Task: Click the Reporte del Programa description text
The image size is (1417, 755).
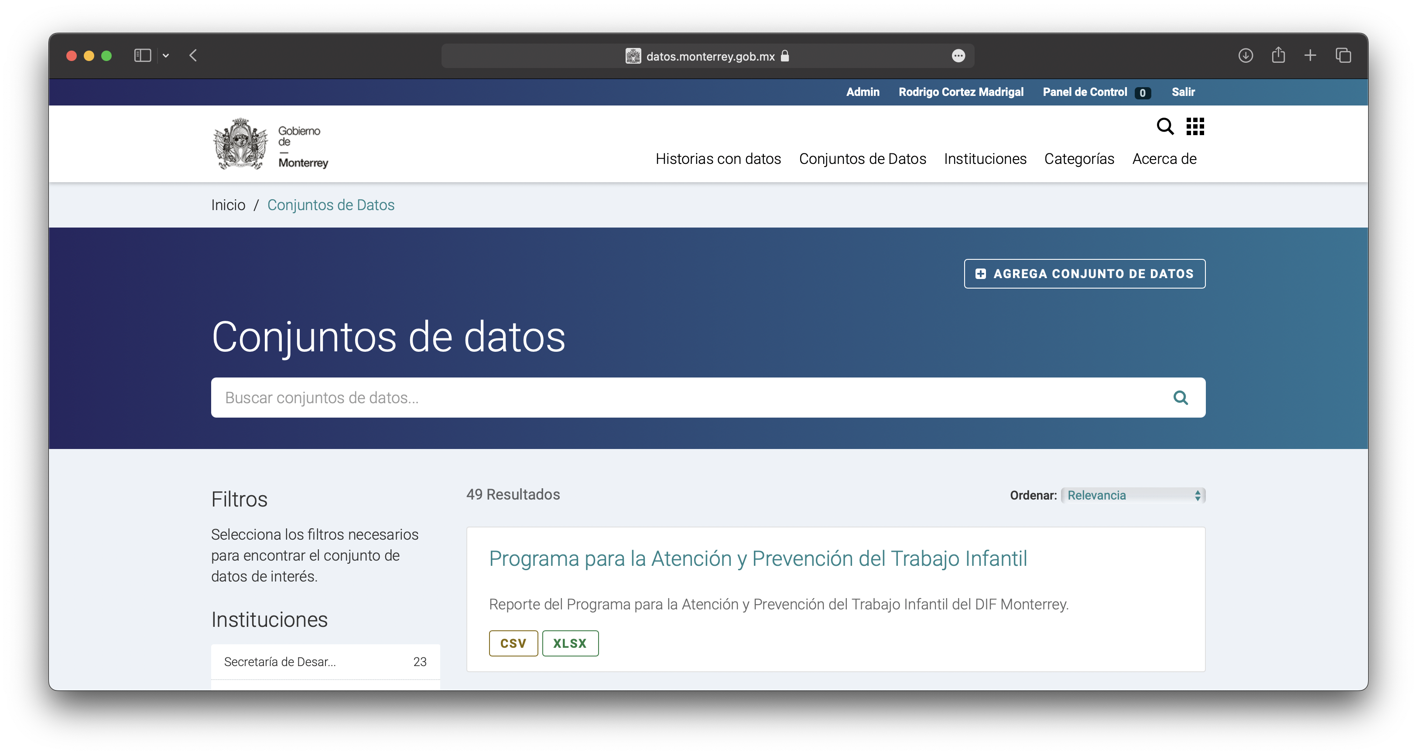Action: [779, 604]
